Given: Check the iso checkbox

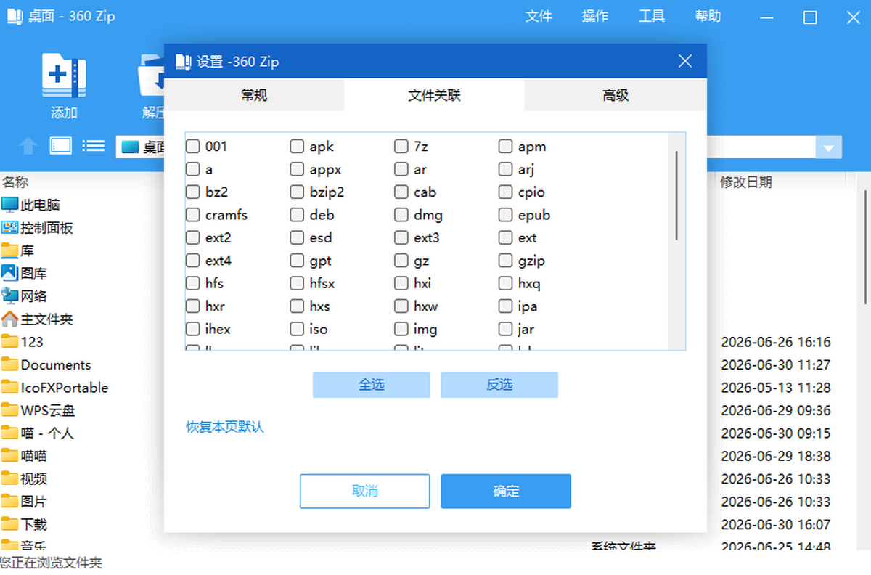Looking at the screenshot, I should [x=297, y=329].
